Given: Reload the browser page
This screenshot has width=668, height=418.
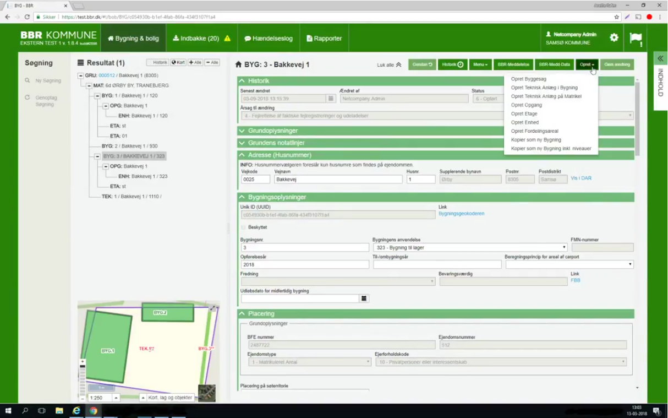Looking at the screenshot, I should (28, 17).
